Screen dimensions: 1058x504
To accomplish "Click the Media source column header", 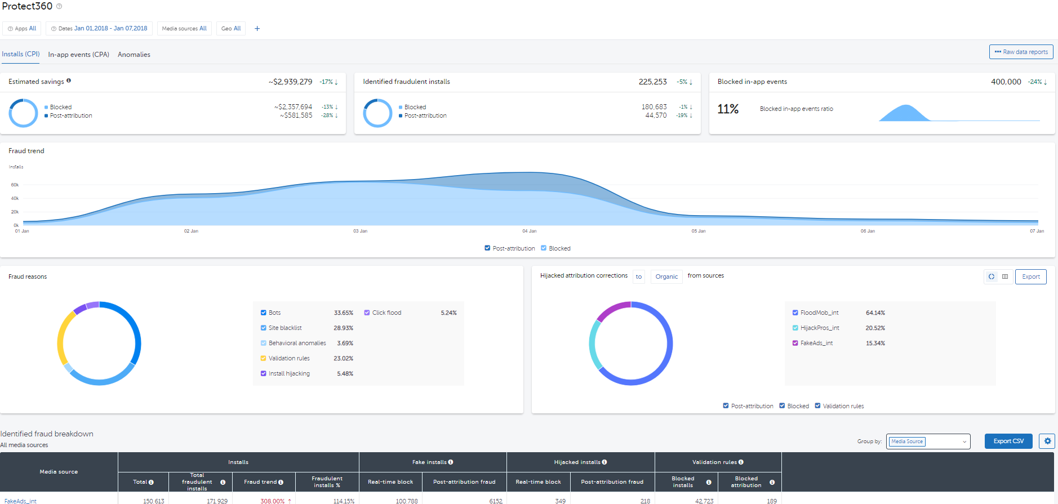I will [x=59, y=472].
